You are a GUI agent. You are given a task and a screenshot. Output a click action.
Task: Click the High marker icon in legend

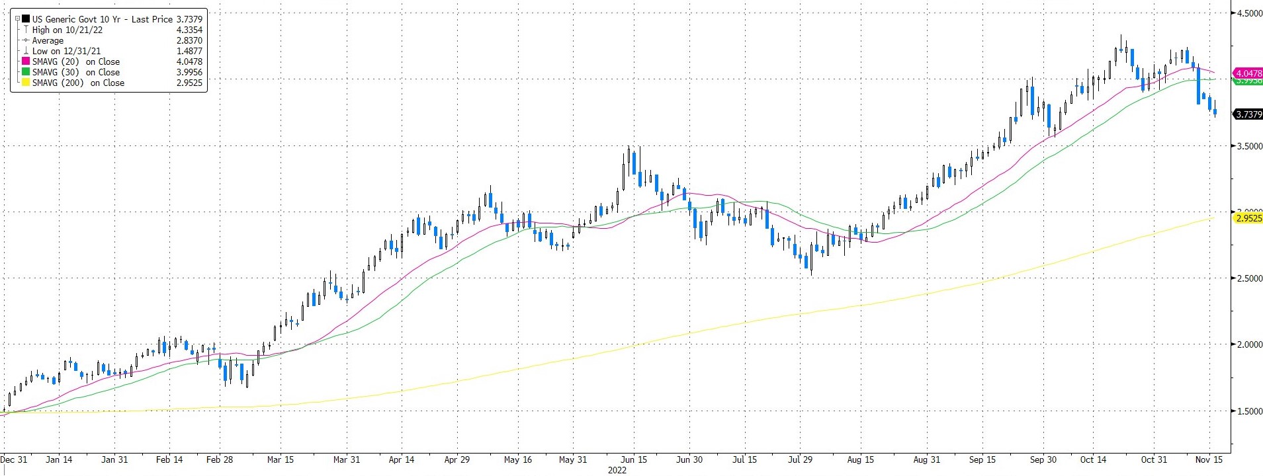tap(26, 30)
